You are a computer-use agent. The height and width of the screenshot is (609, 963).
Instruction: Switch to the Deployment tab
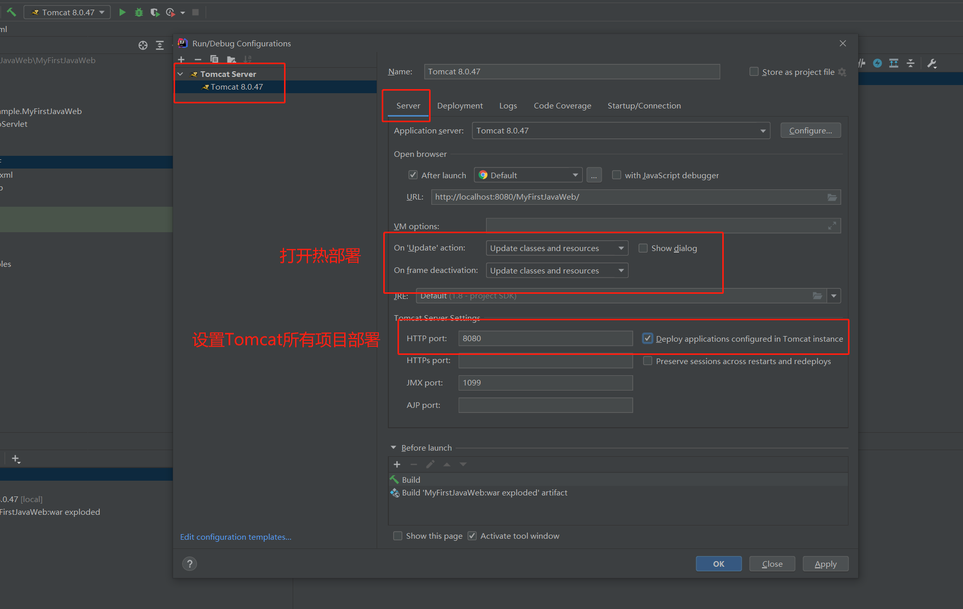(x=460, y=105)
